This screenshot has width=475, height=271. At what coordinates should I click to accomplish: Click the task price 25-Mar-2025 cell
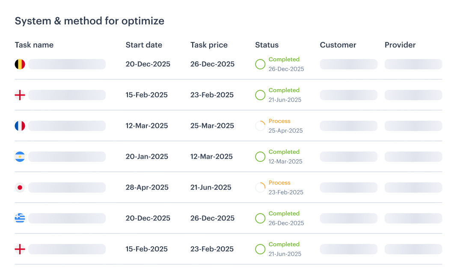click(x=212, y=126)
